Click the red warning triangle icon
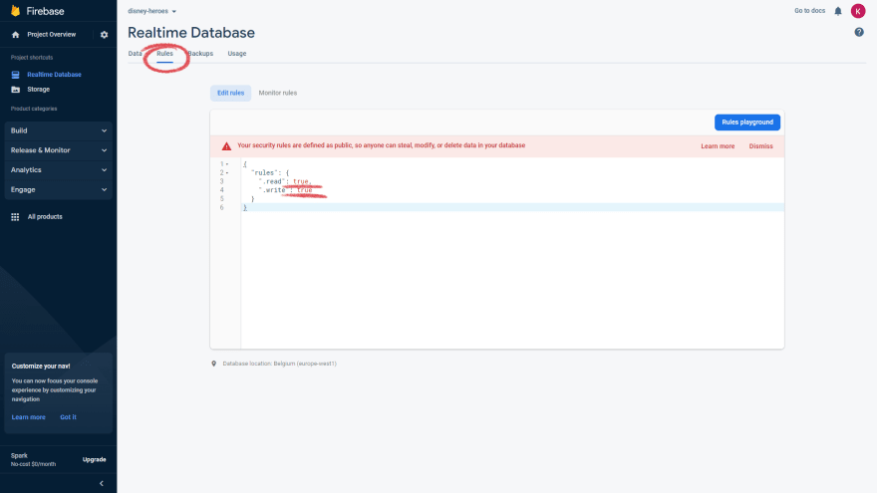 pyautogui.click(x=226, y=146)
